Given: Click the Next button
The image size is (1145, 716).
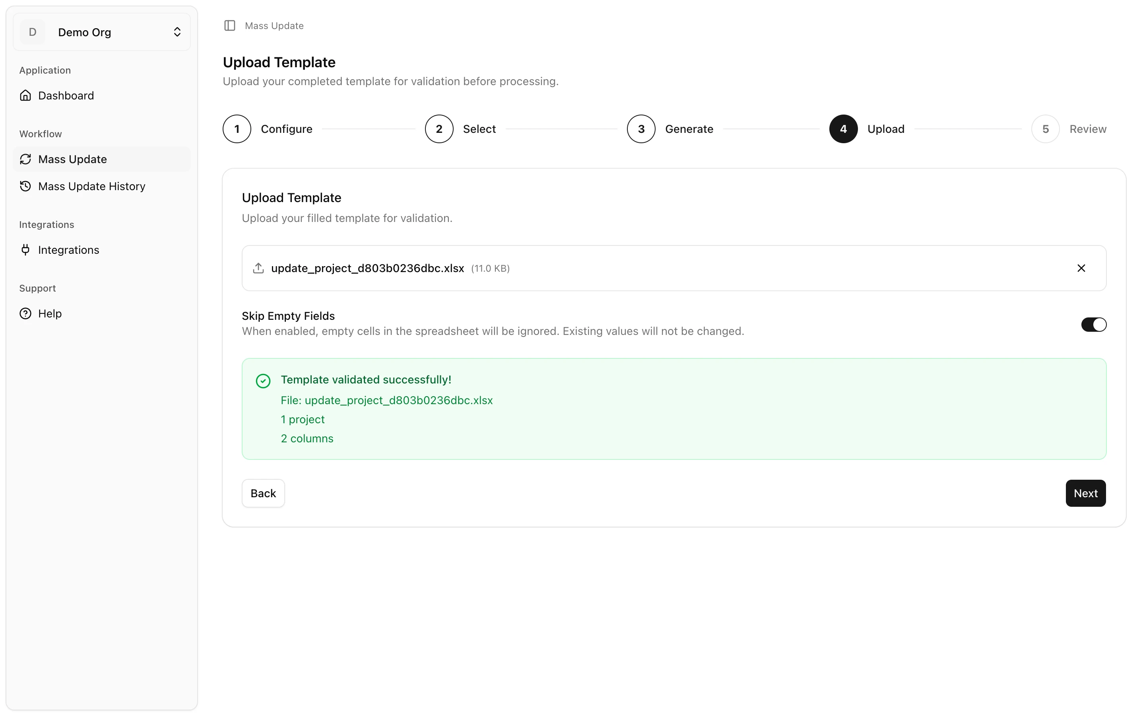Looking at the screenshot, I should (x=1085, y=493).
